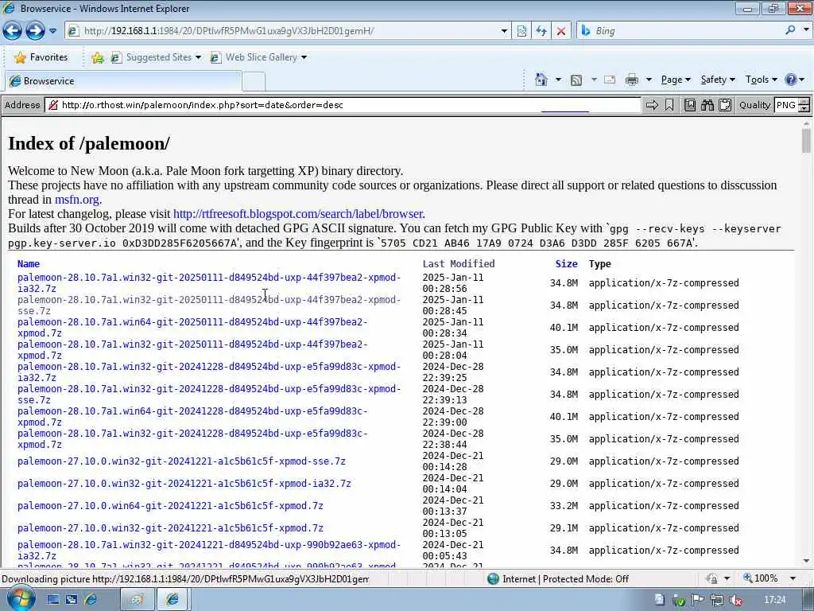Click the Browservice Go arrow icon
Image resolution: width=814 pixels, height=611 pixels.
pos(652,106)
